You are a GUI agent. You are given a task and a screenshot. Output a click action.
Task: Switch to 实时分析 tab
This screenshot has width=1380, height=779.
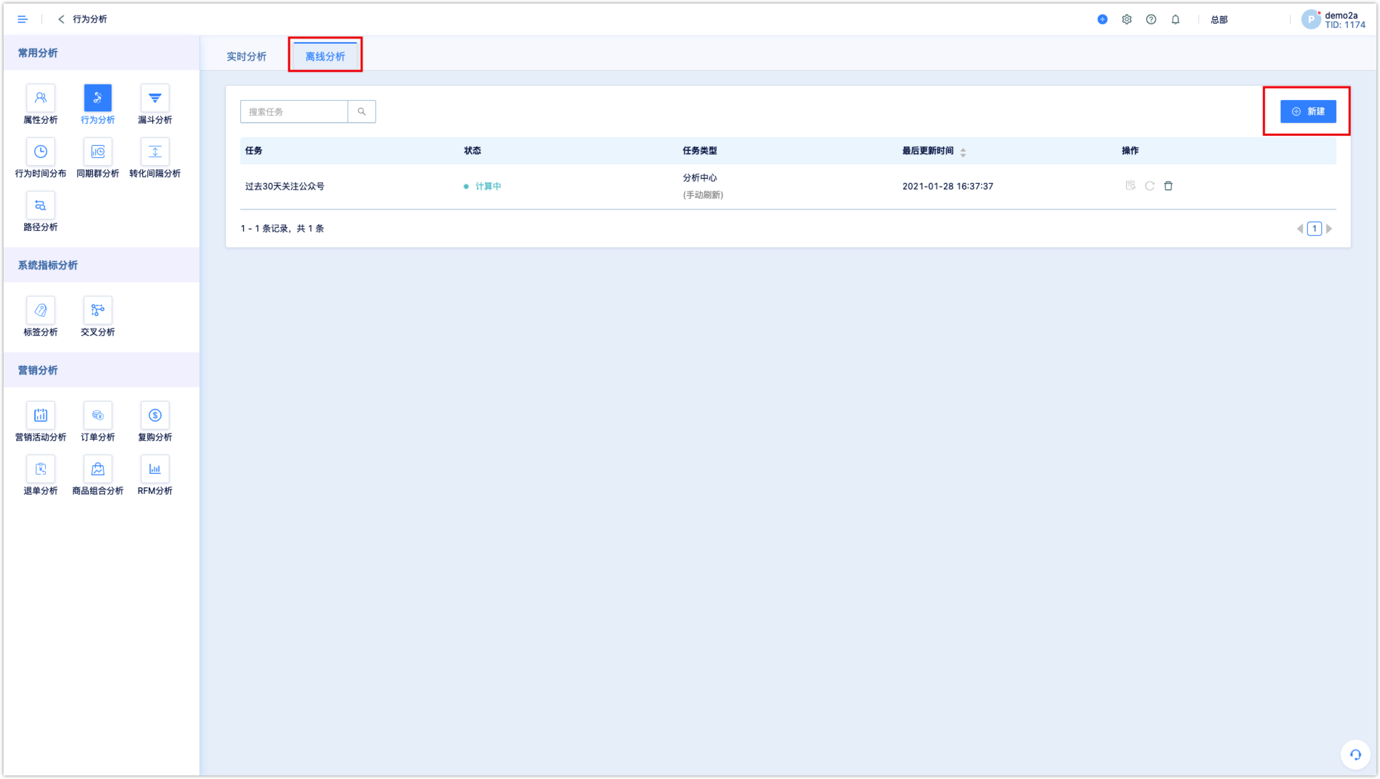pyautogui.click(x=246, y=56)
